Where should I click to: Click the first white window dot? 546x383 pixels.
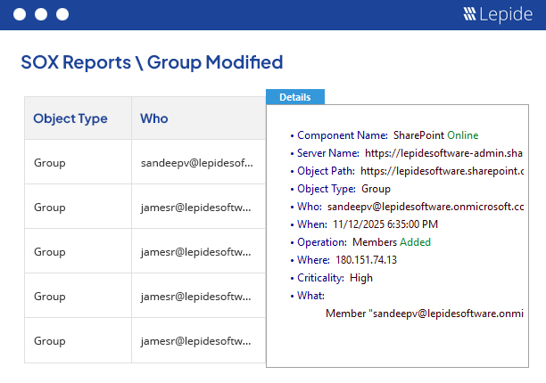20,14
